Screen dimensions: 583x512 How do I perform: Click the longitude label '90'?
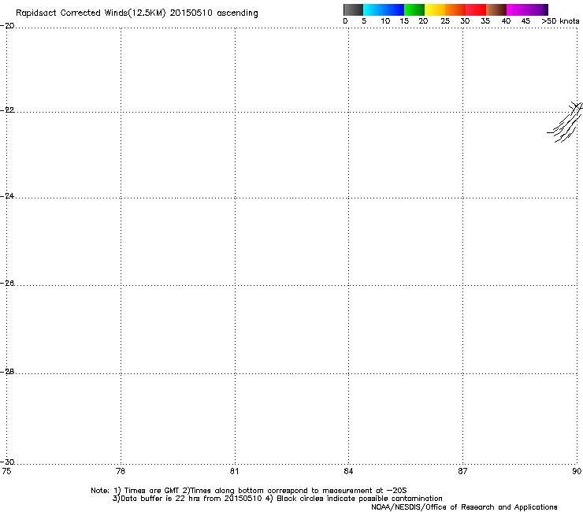click(577, 471)
